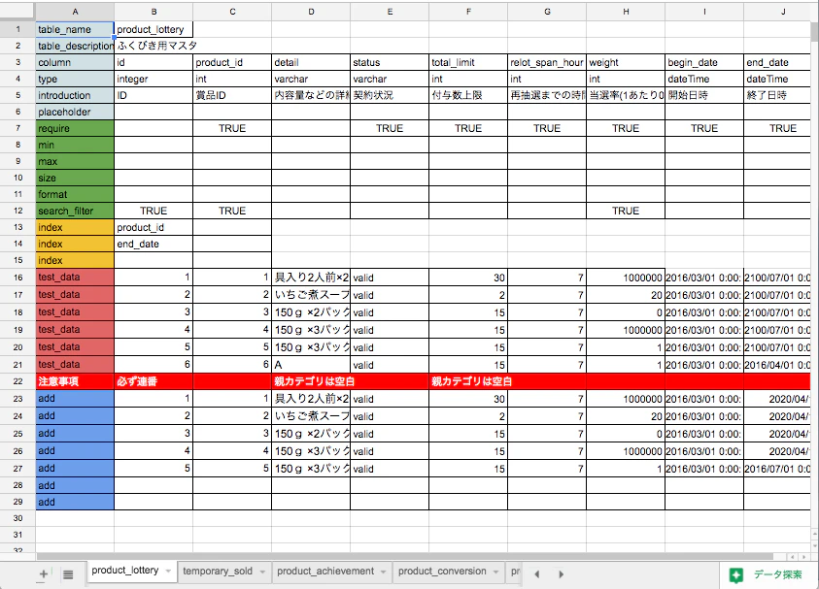Open product_lottery tab dropdown arrow
This screenshot has height=589, width=819.
(168, 572)
